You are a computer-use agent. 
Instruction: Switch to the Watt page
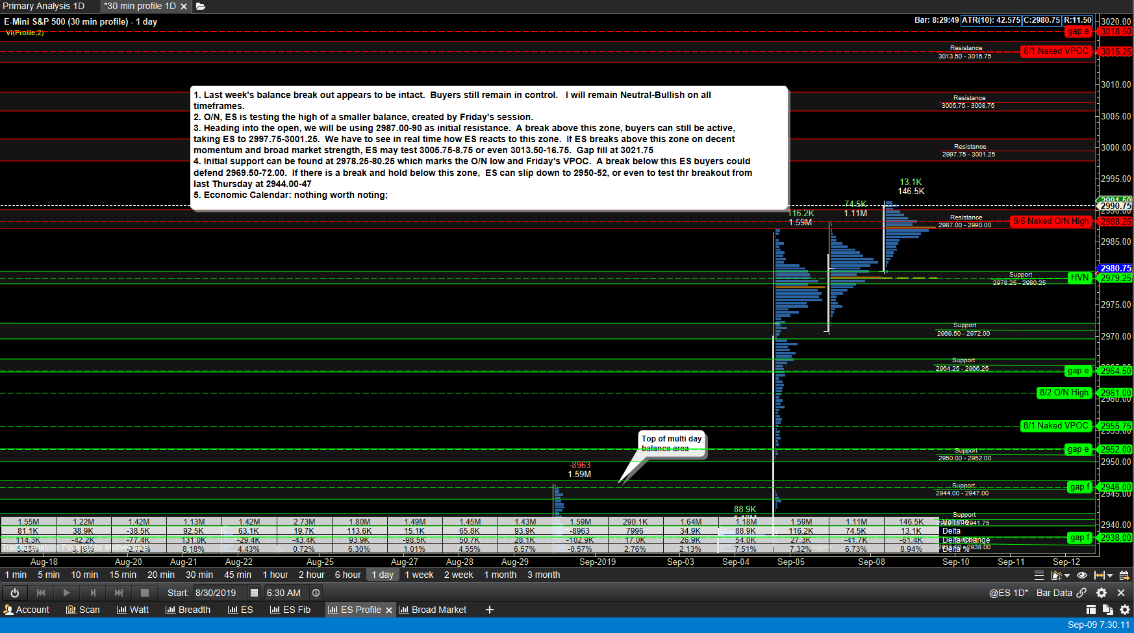click(133, 610)
